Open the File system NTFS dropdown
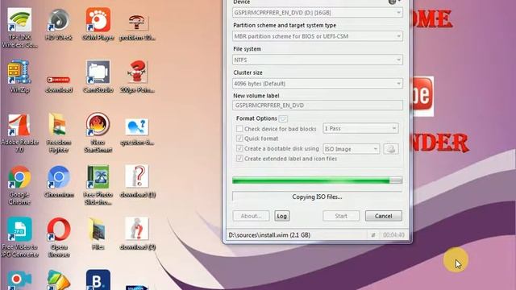This screenshot has width=516, height=290. [x=317, y=60]
